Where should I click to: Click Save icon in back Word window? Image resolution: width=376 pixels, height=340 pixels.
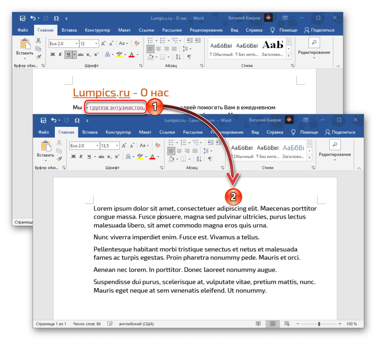23,18
